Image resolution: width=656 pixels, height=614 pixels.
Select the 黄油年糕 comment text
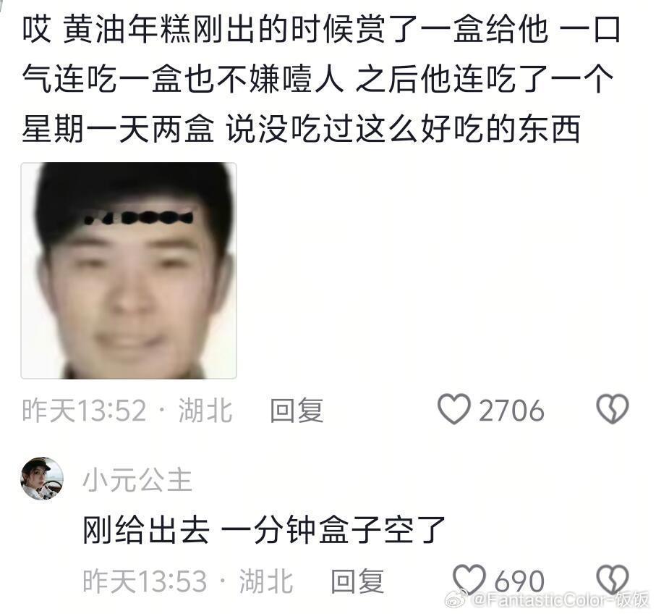click(320, 79)
